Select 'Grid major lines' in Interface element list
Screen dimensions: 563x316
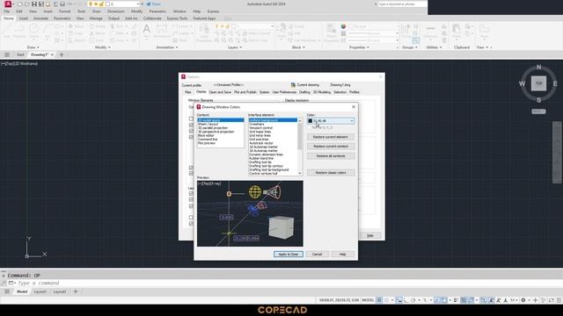pyautogui.click(x=260, y=132)
